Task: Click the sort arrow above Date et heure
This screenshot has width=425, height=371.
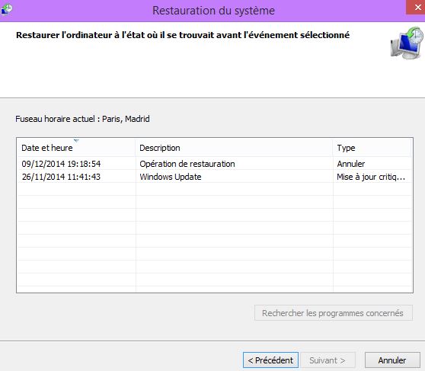Action: 76,140
